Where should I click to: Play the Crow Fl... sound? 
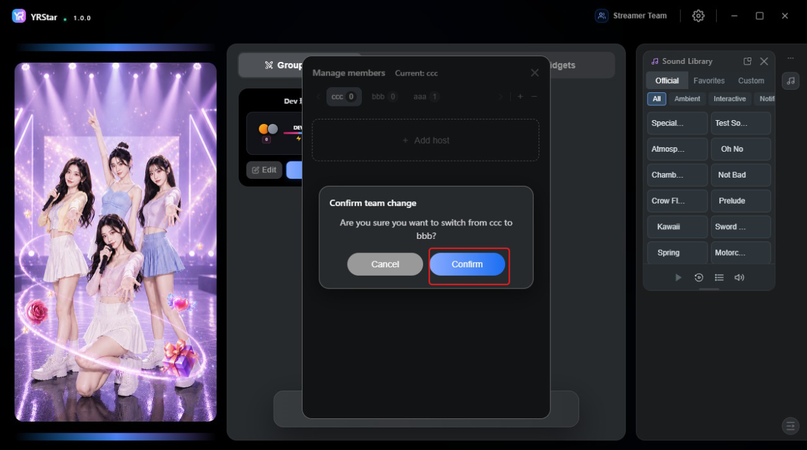click(677, 201)
